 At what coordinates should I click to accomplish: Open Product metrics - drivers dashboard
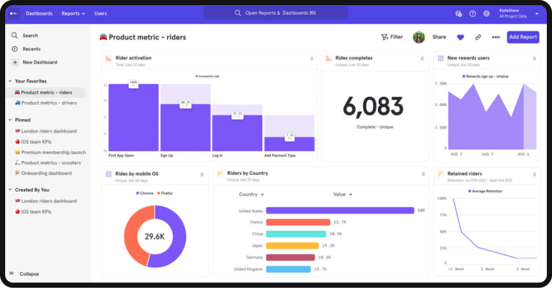point(46,103)
